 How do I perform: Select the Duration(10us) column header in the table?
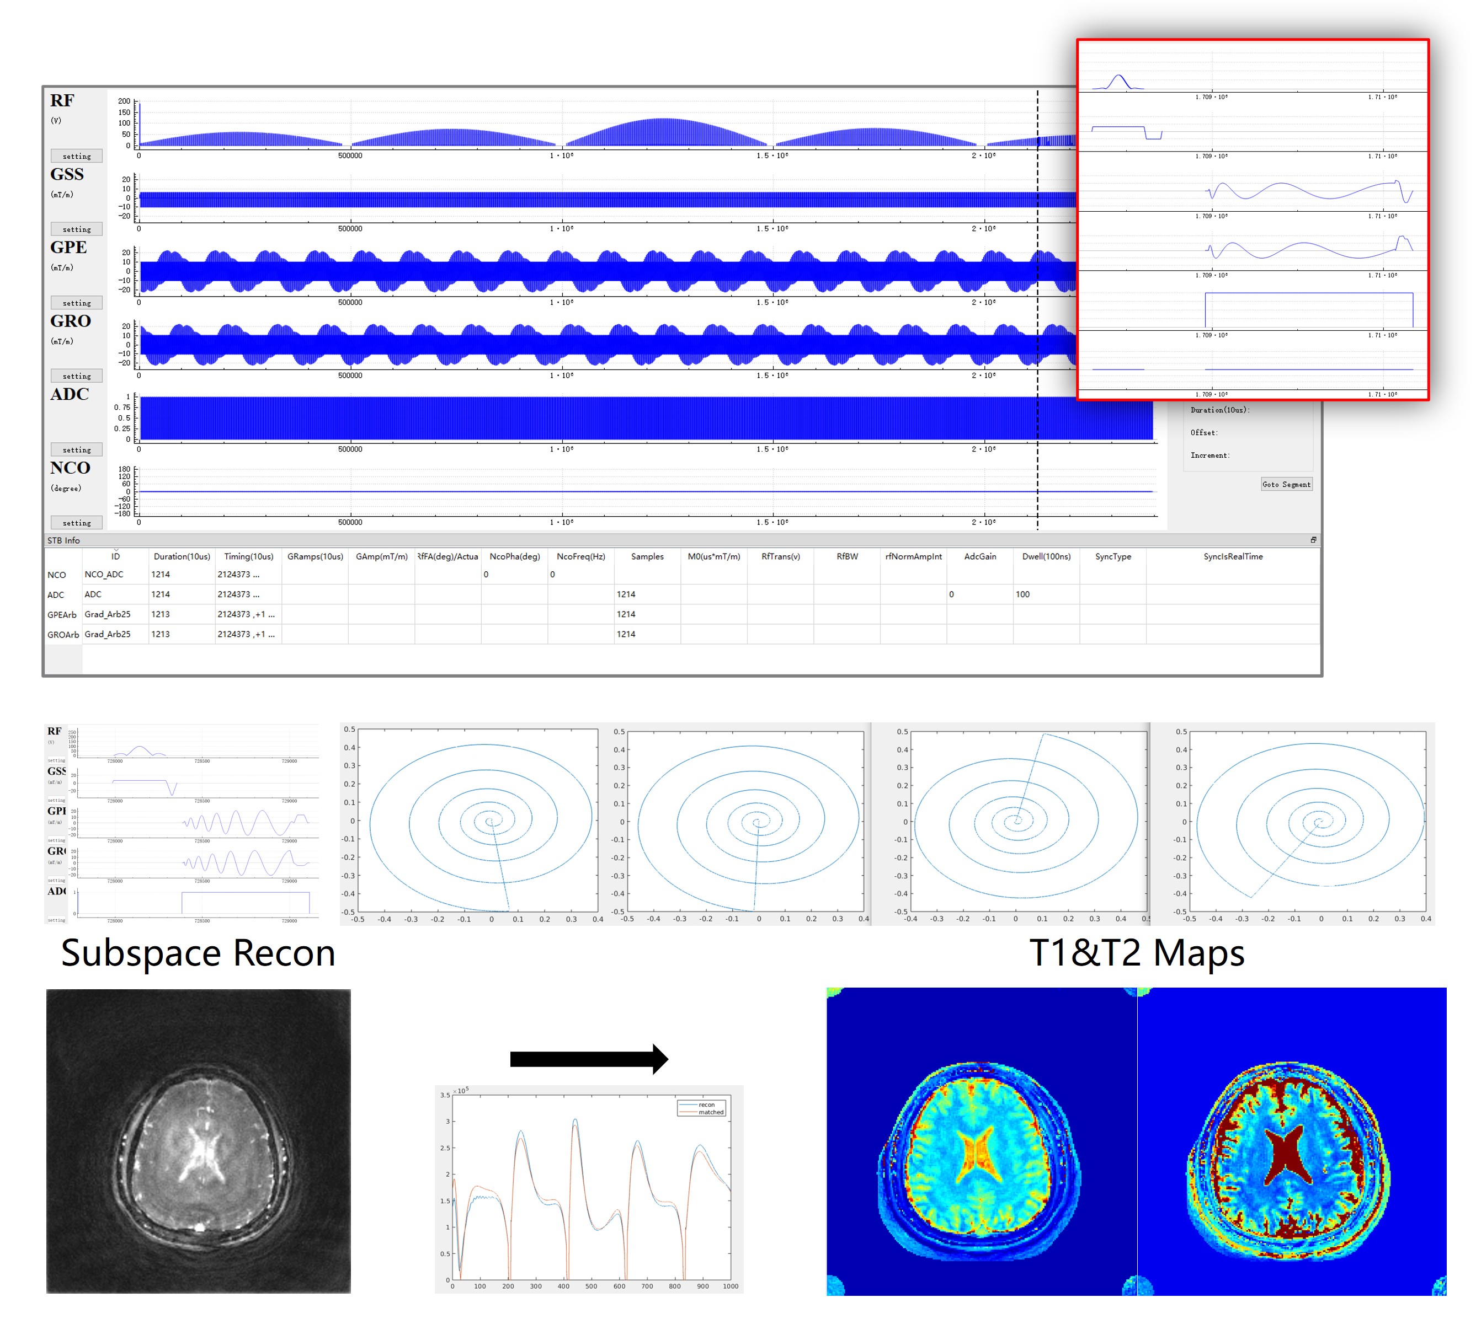[x=182, y=556]
